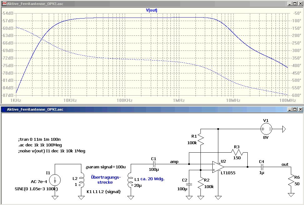Activate the plot window title bar
The height and width of the screenshot is (205, 304).
pos(152,3)
